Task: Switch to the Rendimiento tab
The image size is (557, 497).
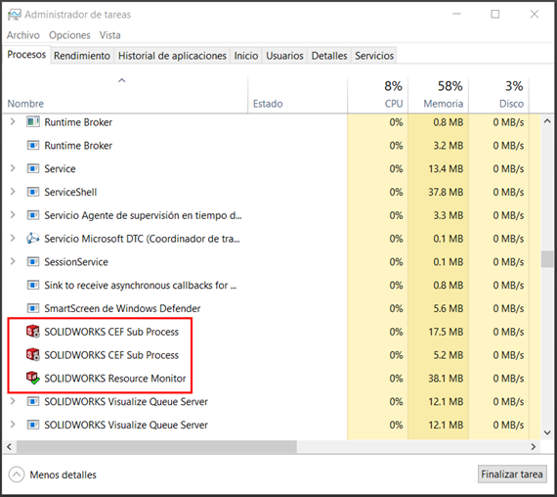Action: point(82,56)
